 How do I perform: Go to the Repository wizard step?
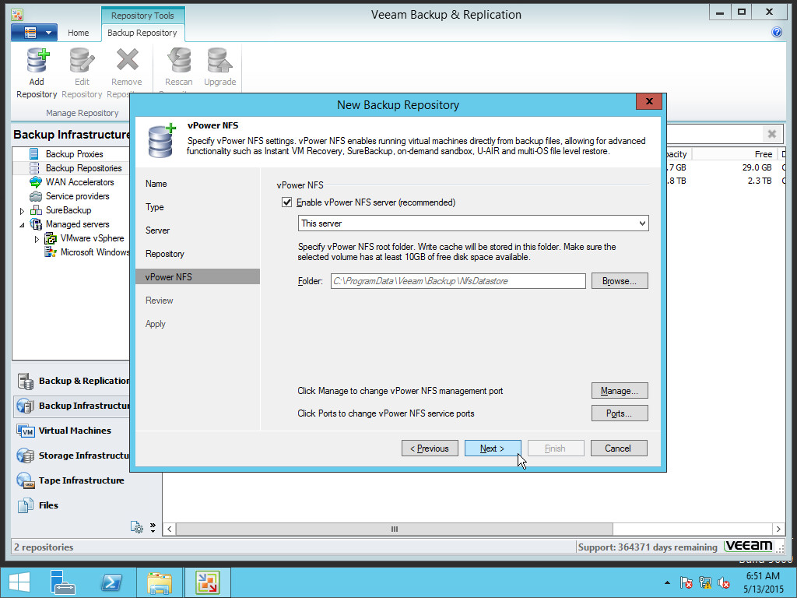pos(165,255)
